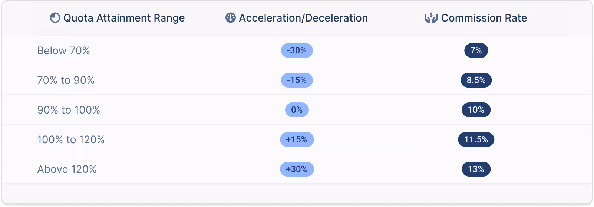594x207 pixels.
Task: Select the Commission Rate column header
Action: [484, 18]
